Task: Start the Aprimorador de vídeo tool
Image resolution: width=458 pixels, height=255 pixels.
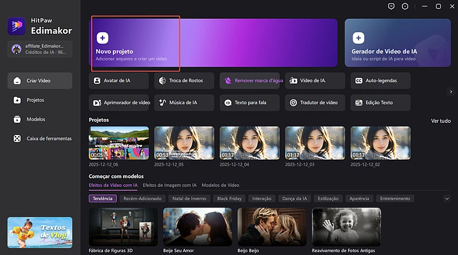Action: coord(119,103)
